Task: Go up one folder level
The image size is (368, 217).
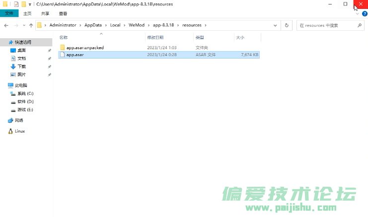Action: coord(31,25)
